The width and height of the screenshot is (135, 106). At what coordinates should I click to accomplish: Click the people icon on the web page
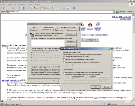tap(90, 25)
